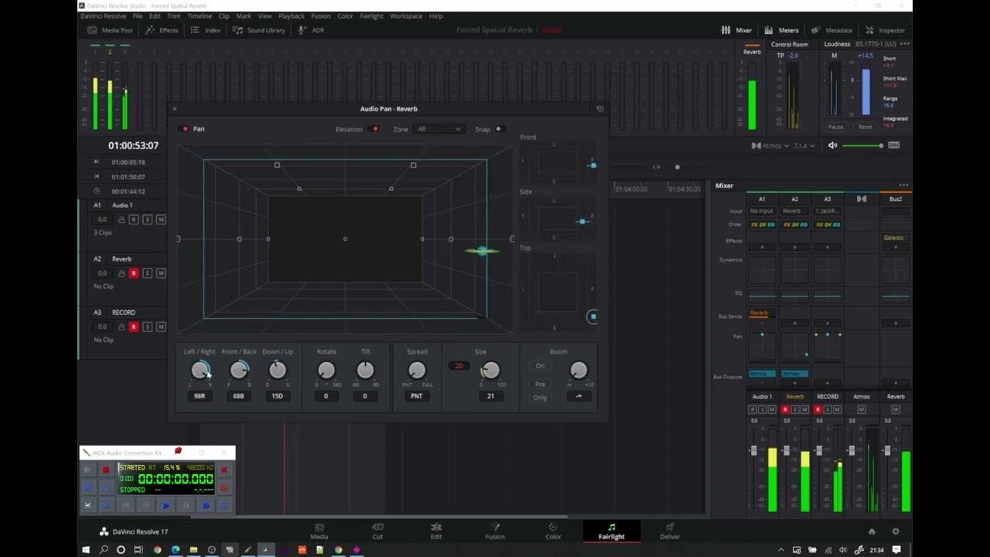Open the Workspace menu
This screenshot has width=990, height=557.
(406, 15)
